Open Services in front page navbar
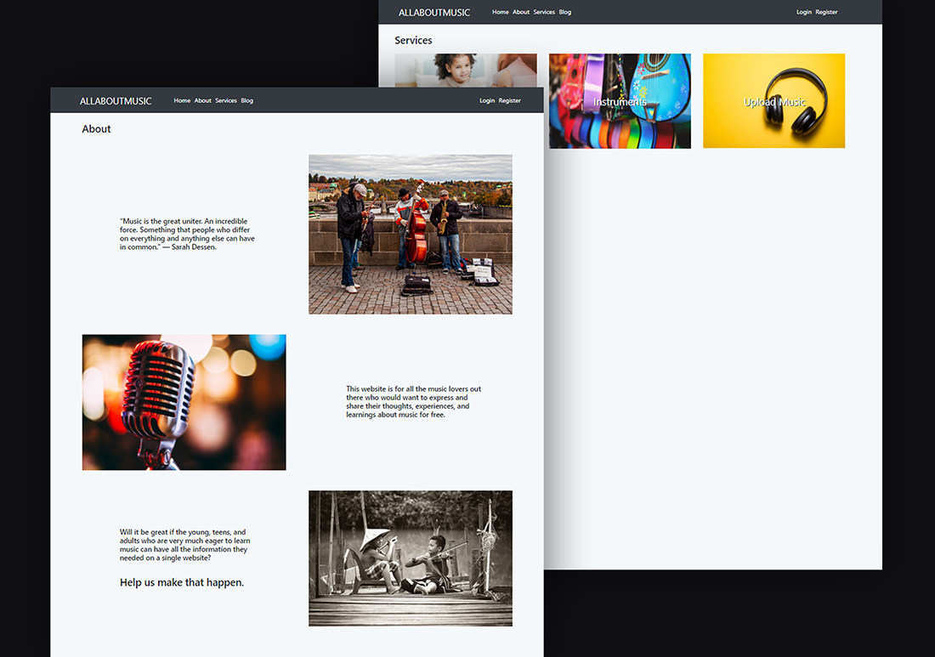Image resolution: width=935 pixels, height=657 pixels. click(226, 101)
